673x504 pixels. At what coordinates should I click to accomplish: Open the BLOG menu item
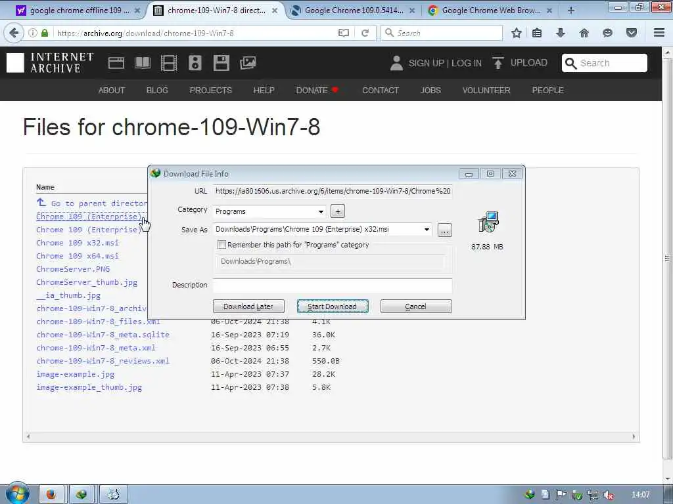157,91
